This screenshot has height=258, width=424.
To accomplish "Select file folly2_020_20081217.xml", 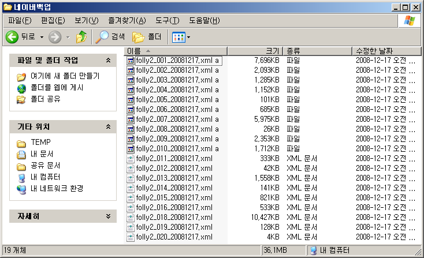I will 174,237.
